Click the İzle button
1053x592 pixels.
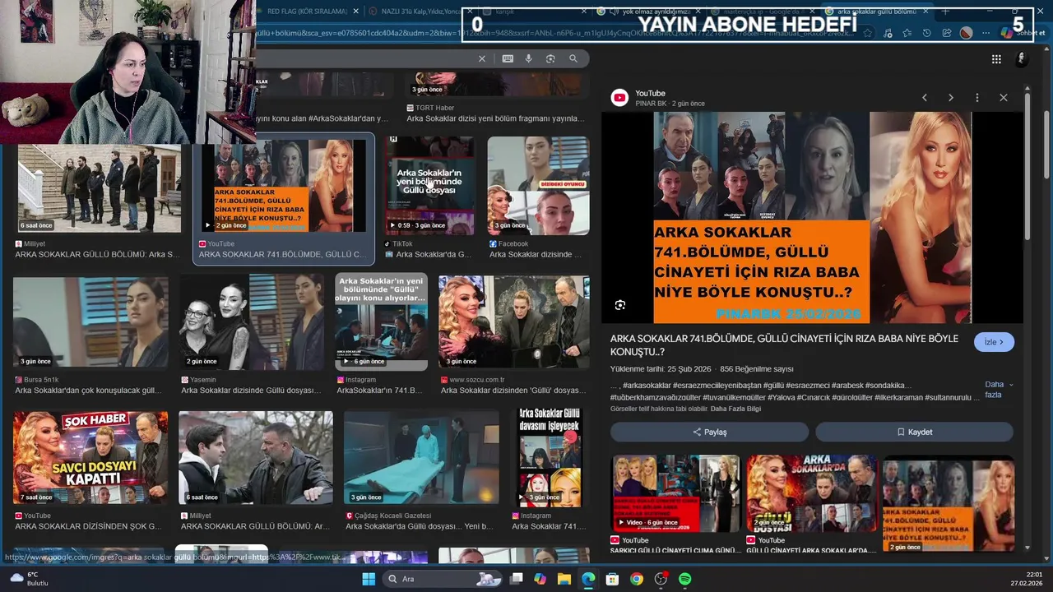994,342
